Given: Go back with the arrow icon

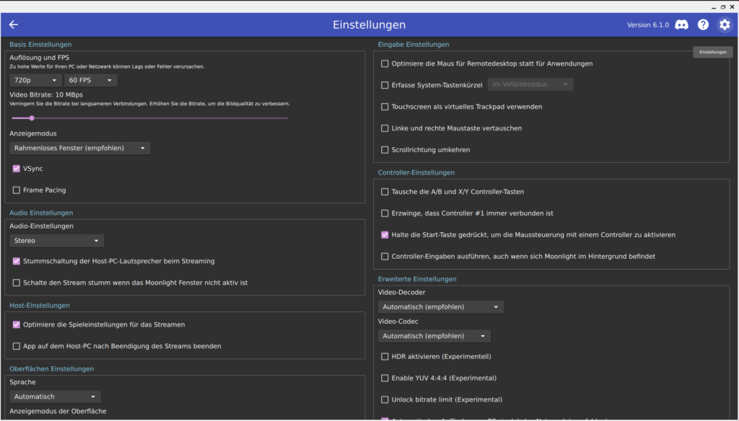Looking at the screenshot, I should click(14, 25).
